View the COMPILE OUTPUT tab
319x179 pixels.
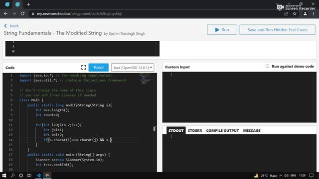click(x=222, y=130)
